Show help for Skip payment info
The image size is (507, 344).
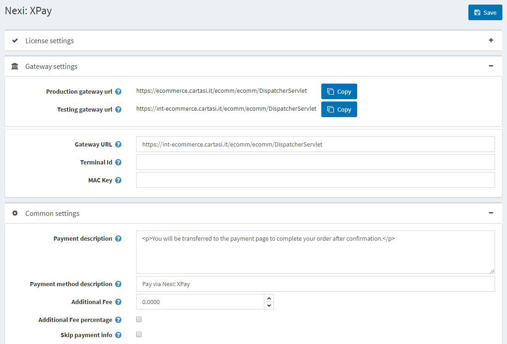[118, 335]
